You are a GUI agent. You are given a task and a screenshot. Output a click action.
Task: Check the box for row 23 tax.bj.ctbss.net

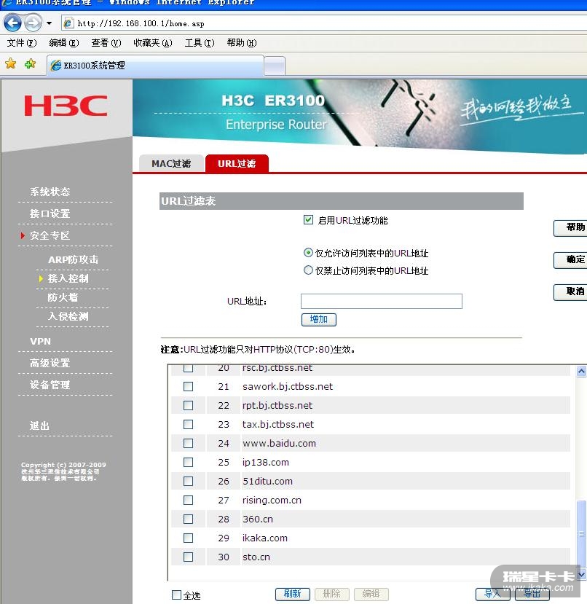(x=189, y=424)
